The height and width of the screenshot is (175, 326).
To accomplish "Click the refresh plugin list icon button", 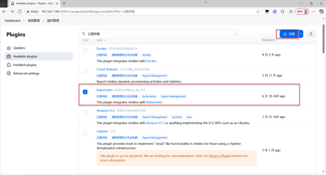I will pos(311,34).
